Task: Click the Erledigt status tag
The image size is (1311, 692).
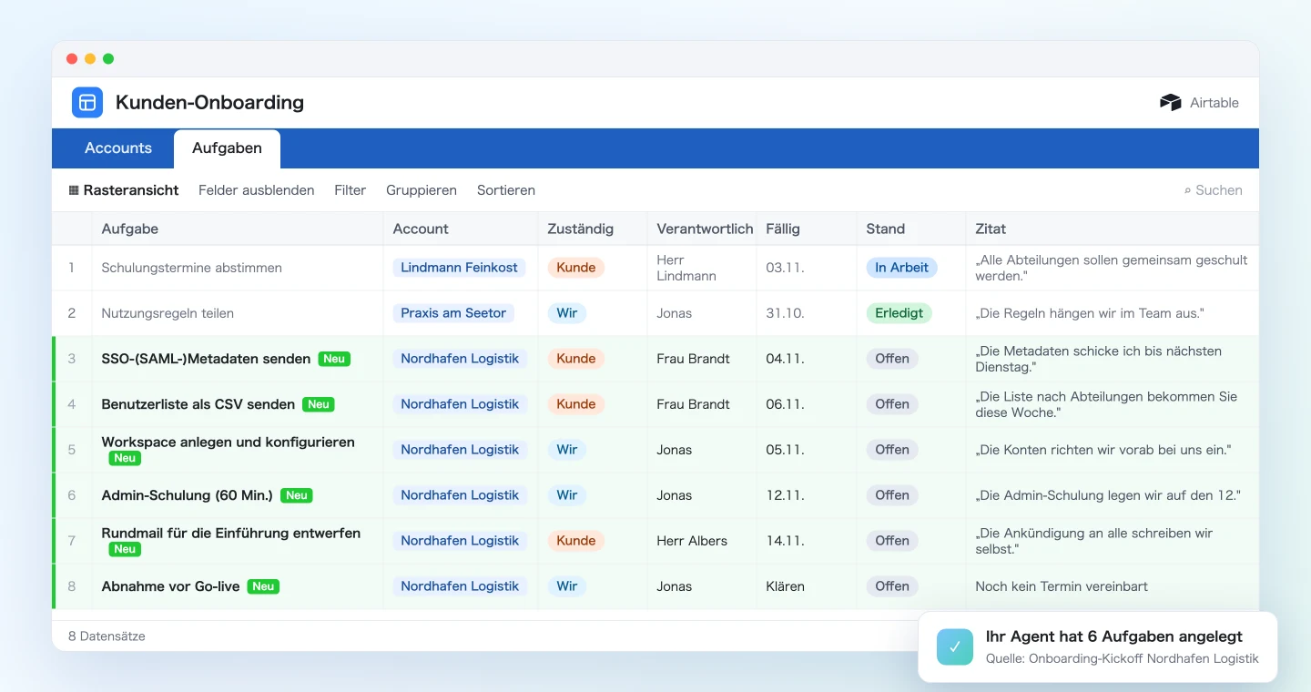Action: tap(899, 313)
